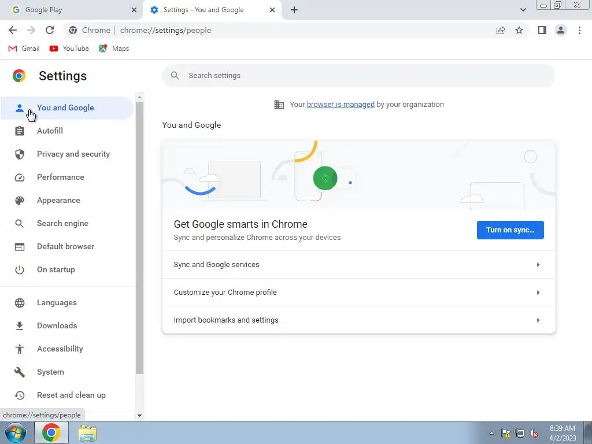Reload the current page
This screenshot has width=592, height=444.
(50, 30)
